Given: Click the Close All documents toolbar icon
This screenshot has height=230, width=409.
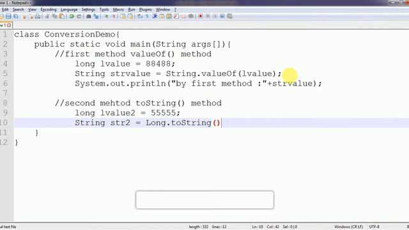Looking at the screenshot, I should click(31, 17).
